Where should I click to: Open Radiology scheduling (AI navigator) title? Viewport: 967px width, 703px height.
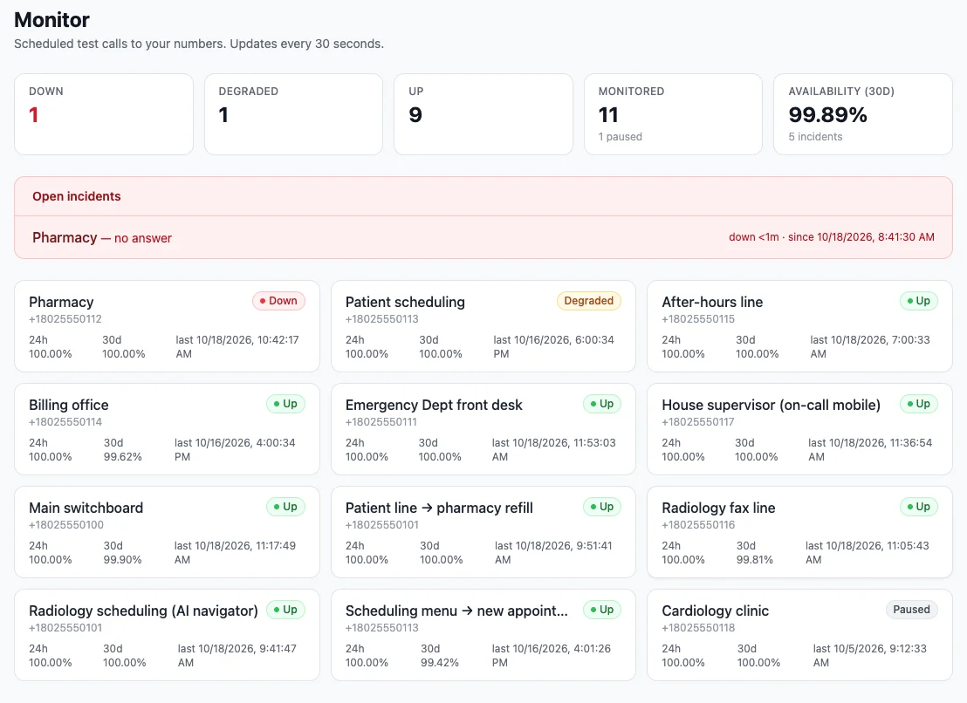[143, 611]
